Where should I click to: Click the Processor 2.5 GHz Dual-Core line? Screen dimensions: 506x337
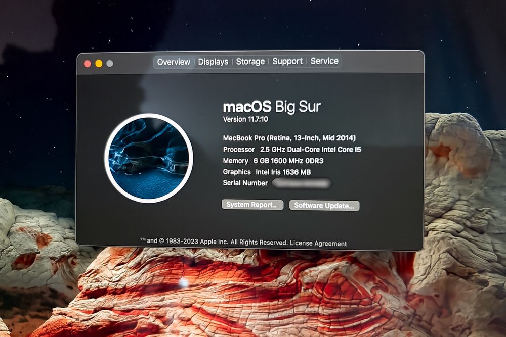[x=292, y=150]
